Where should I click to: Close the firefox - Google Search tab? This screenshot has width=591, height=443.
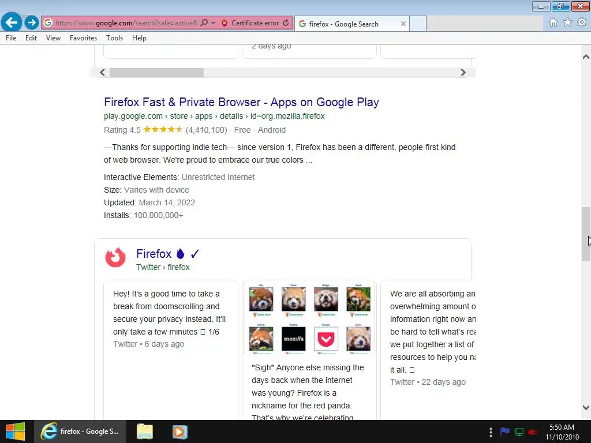click(x=403, y=24)
